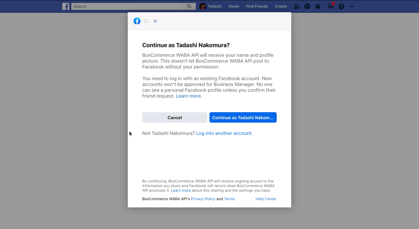The height and width of the screenshot is (229, 419).
Task: Expand the account dropdown arrow
Action: [x=351, y=6]
